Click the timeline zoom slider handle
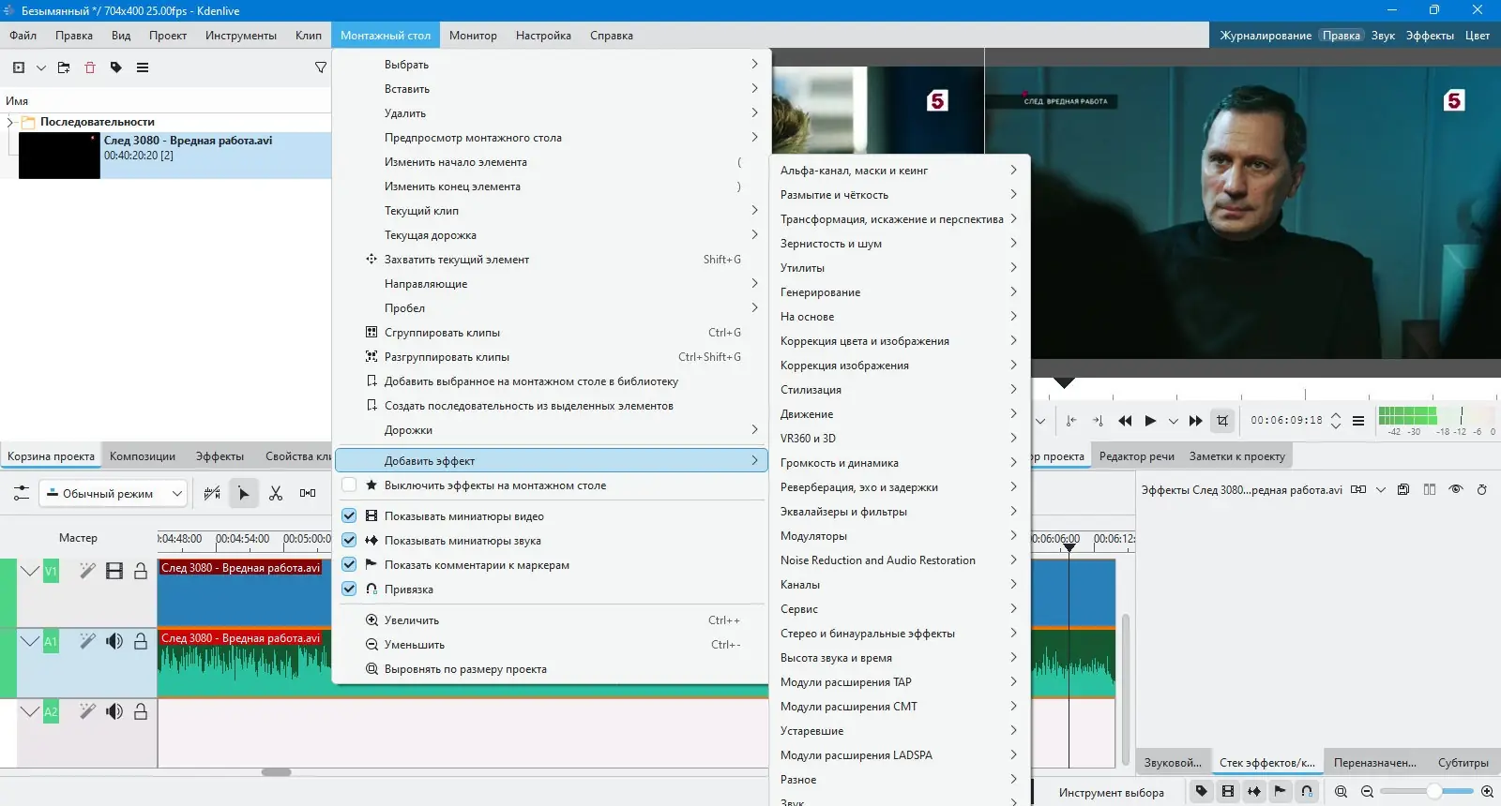Screen dimensions: 1501x806 [1433, 791]
